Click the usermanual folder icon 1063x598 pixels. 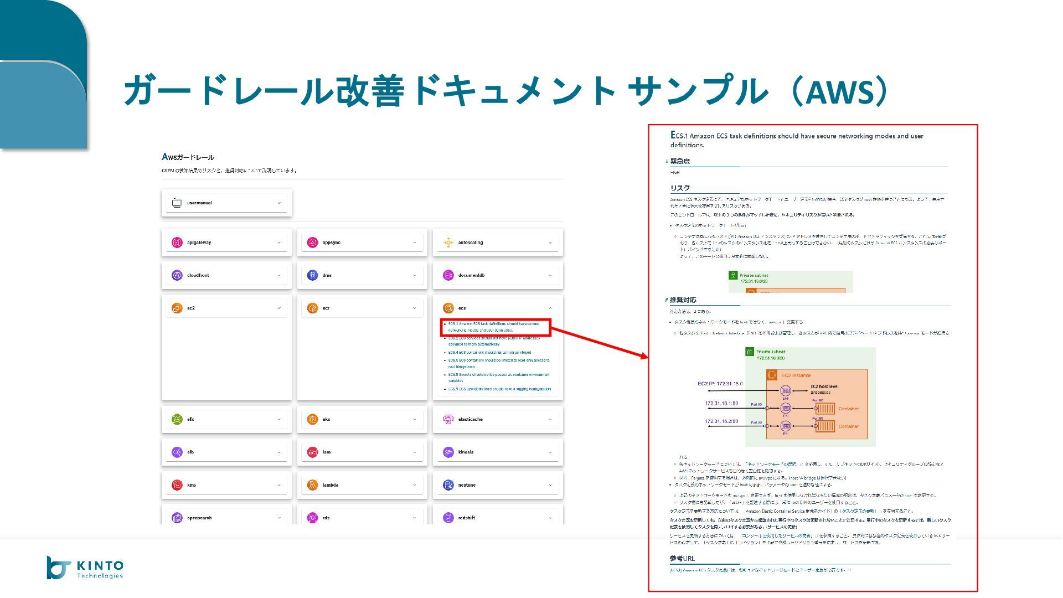[177, 203]
